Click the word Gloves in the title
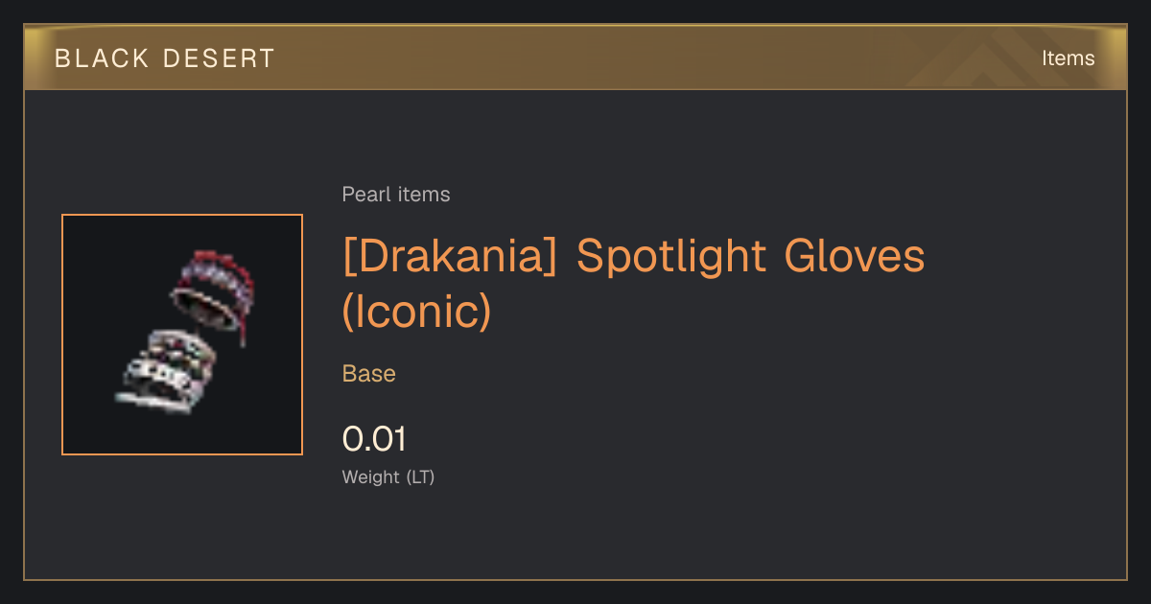Image resolution: width=1151 pixels, height=604 pixels. (x=855, y=257)
